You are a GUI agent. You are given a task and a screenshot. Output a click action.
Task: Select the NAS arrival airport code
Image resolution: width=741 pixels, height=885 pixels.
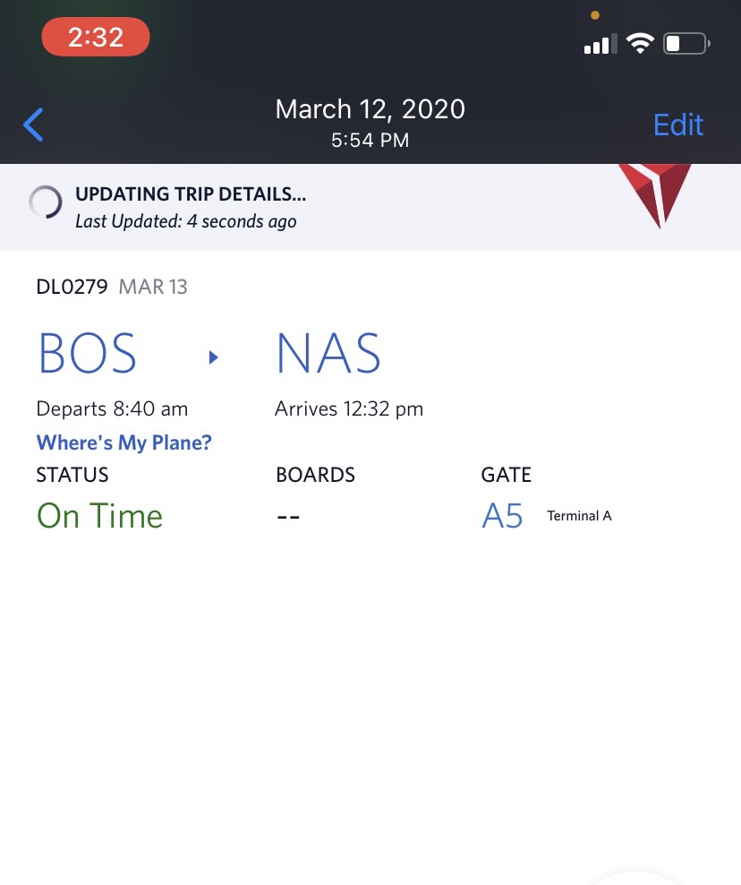[328, 354]
